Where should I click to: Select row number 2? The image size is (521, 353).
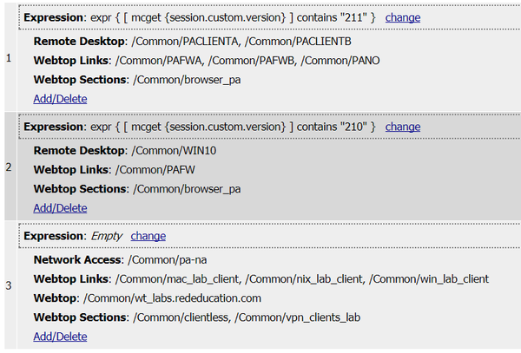pos(9,167)
